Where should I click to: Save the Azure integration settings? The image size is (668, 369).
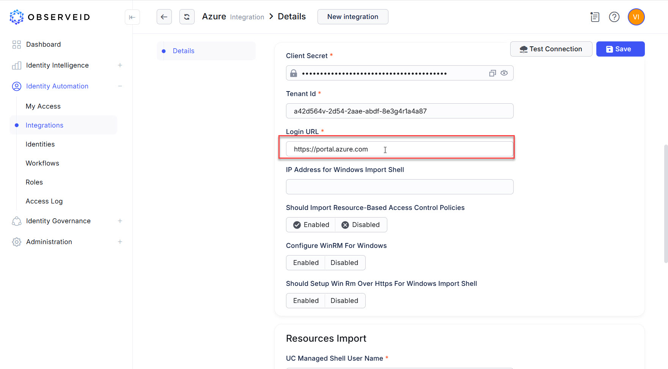click(x=620, y=49)
